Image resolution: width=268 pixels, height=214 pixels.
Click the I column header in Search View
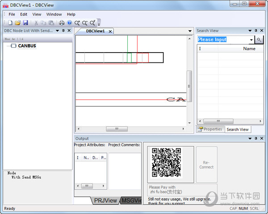tap(208, 49)
